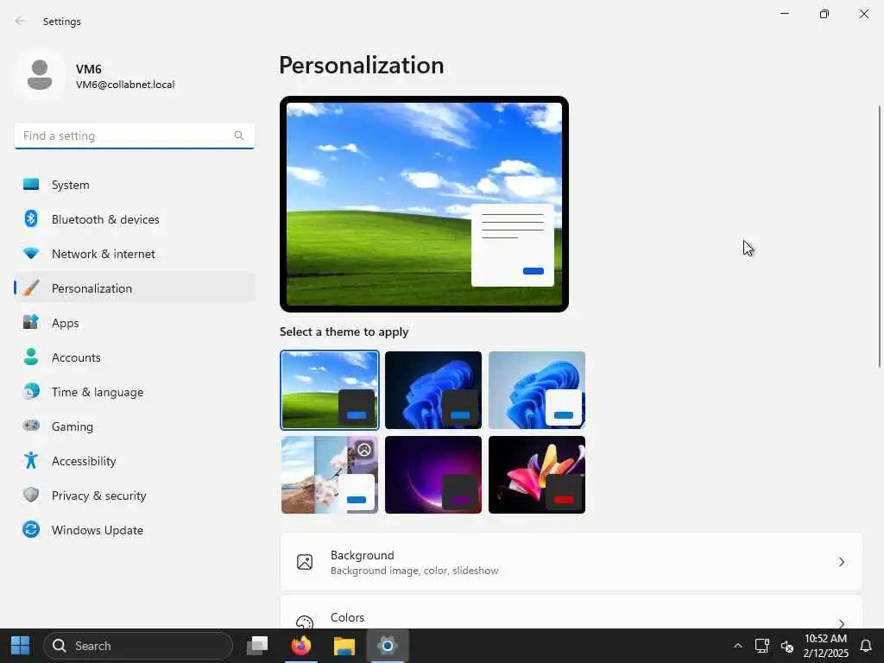Viewport: 884px width, 663px height.
Task: Apply the colorful flower Captured Motion theme
Action: (537, 475)
